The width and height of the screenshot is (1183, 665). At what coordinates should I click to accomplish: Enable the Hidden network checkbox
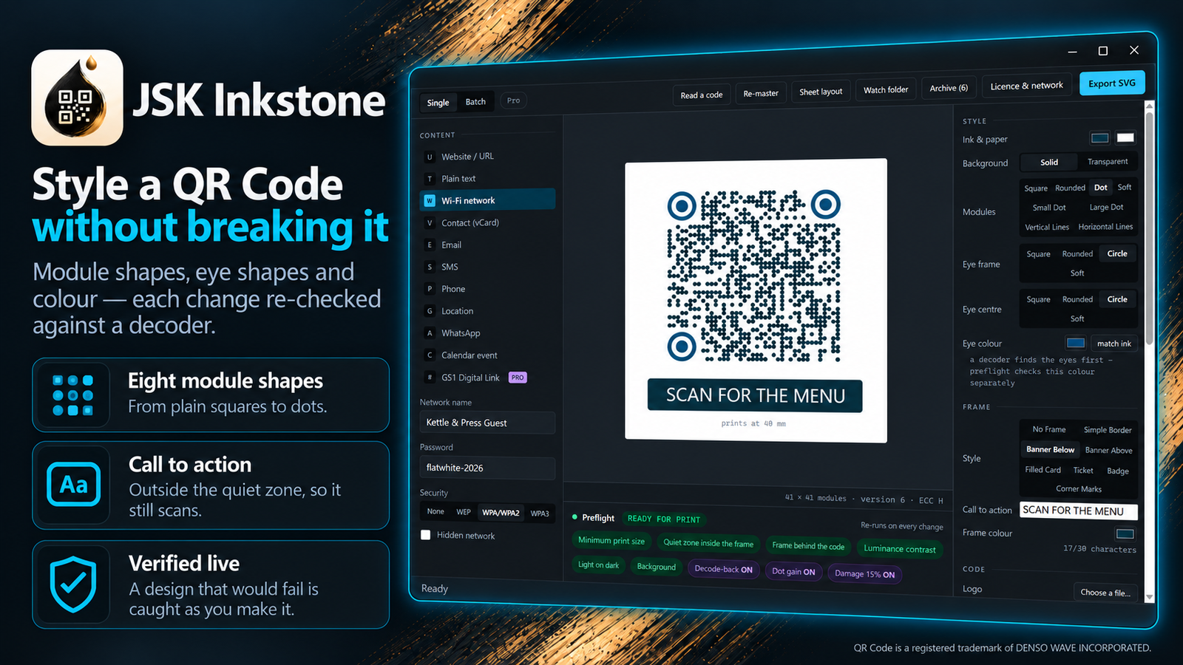[x=426, y=535]
